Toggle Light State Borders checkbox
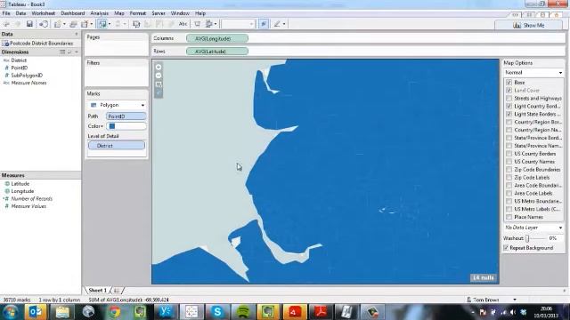This screenshot has width=570, height=320. (x=509, y=114)
